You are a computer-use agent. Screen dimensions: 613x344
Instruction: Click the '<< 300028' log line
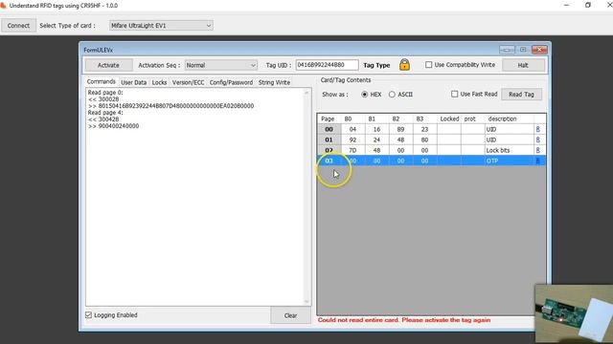103,99
